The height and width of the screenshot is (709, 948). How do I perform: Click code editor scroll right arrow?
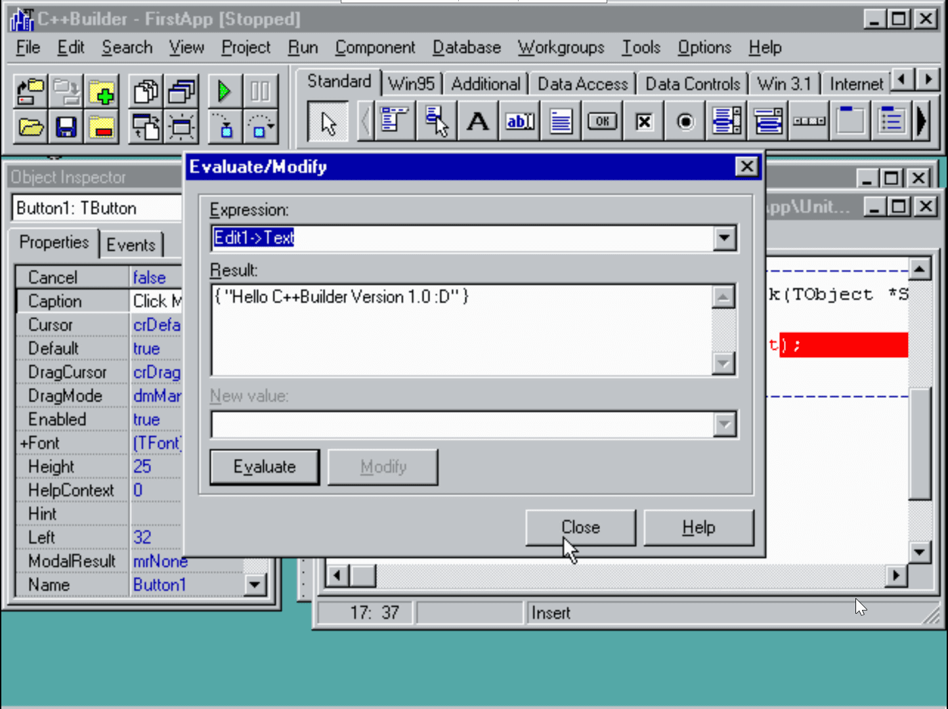tap(895, 576)
